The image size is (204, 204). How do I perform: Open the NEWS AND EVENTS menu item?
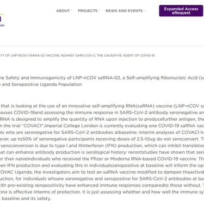tap(124, 11)
